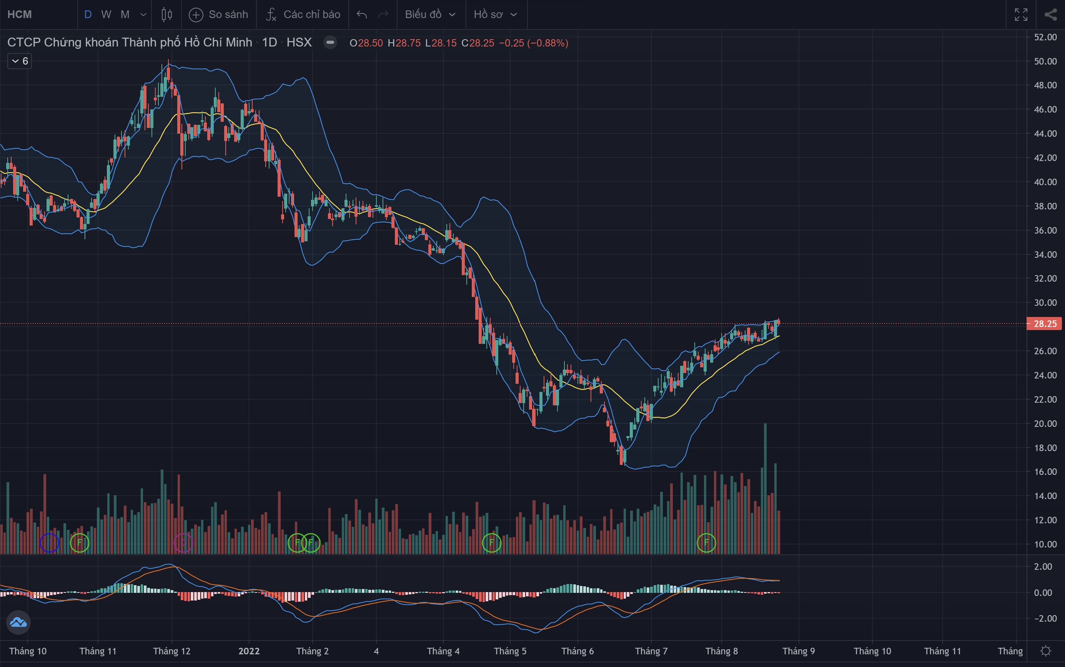
Task: Click the O28.50 open value
Action: point(366,43)
